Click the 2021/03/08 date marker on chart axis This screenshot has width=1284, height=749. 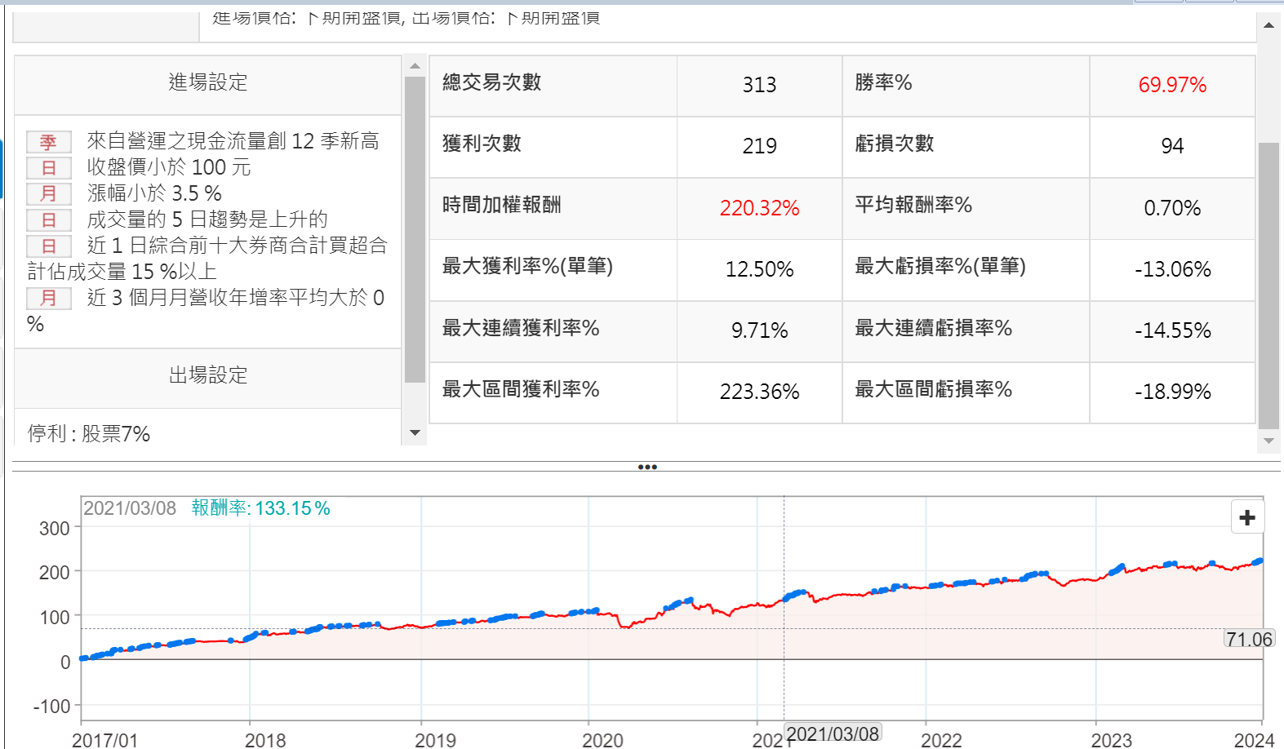[x=833, y=733]
